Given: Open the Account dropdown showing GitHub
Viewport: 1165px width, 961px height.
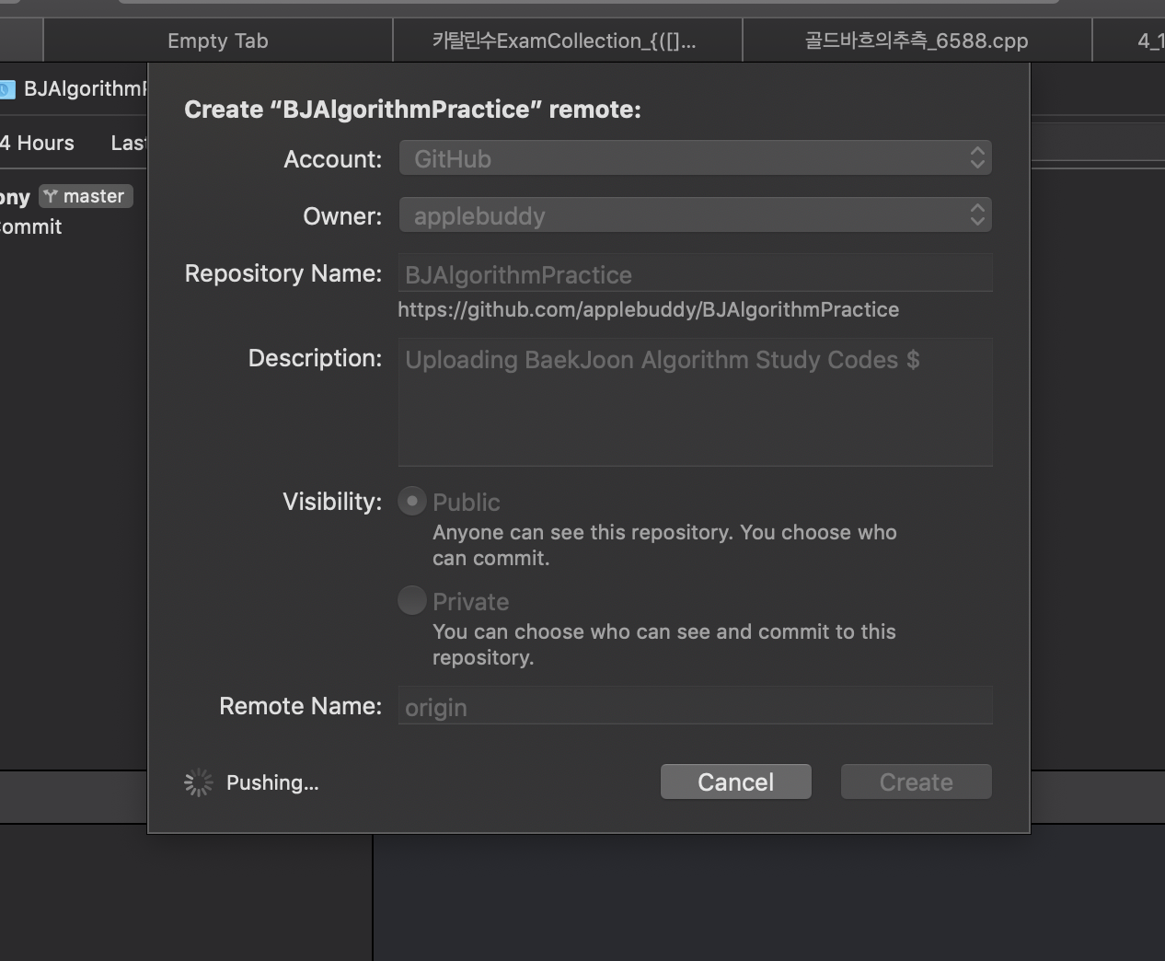Looking at the screenshot, I should [x=695, y=158].
